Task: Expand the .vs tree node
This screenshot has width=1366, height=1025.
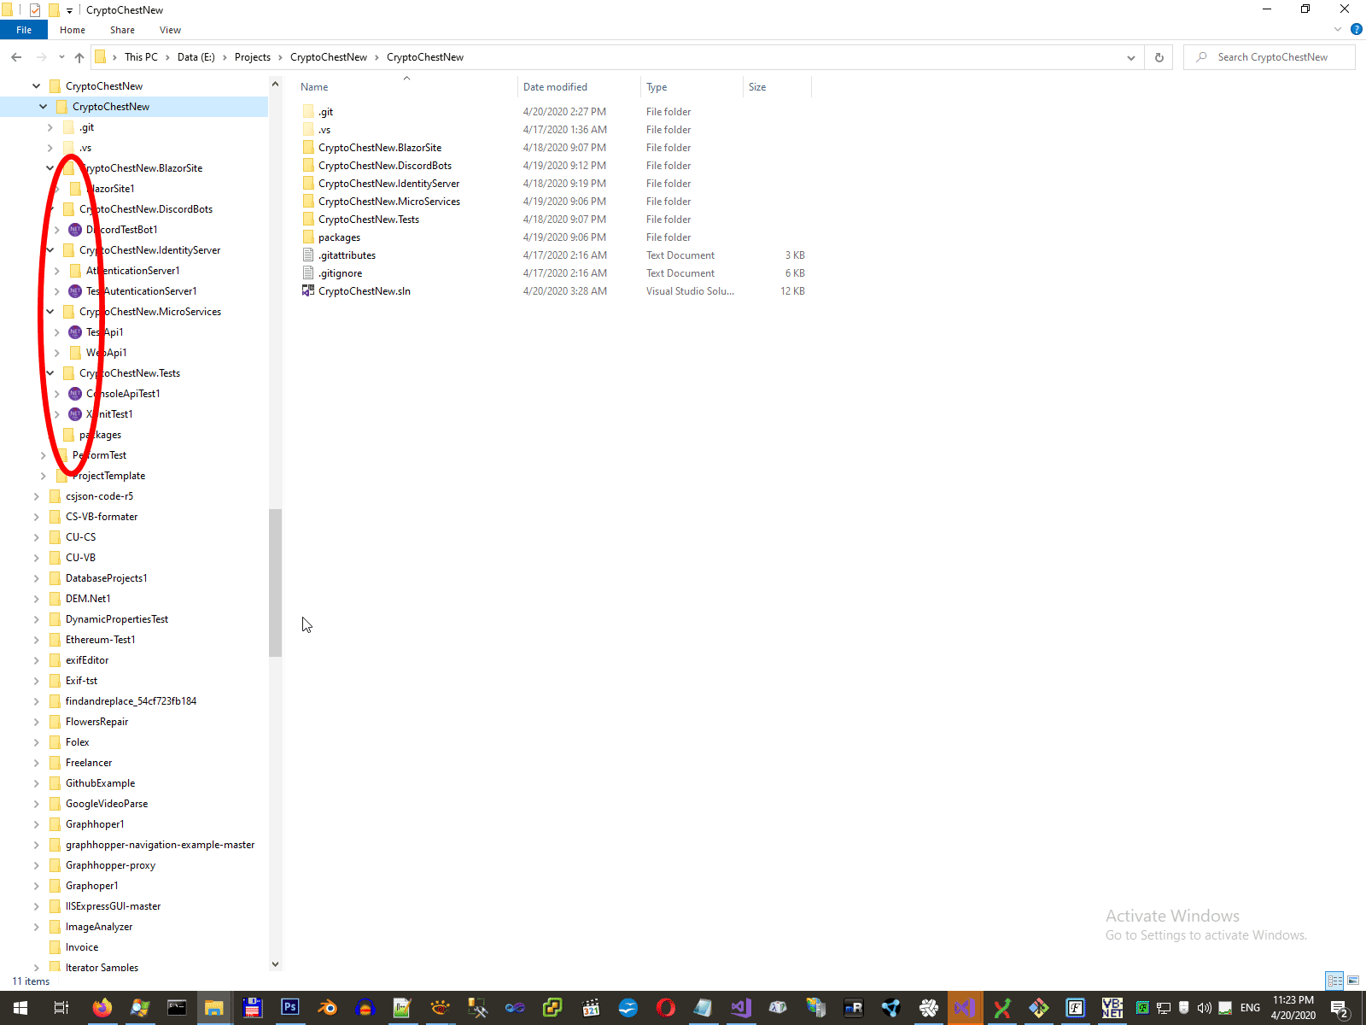Action: 50,148
